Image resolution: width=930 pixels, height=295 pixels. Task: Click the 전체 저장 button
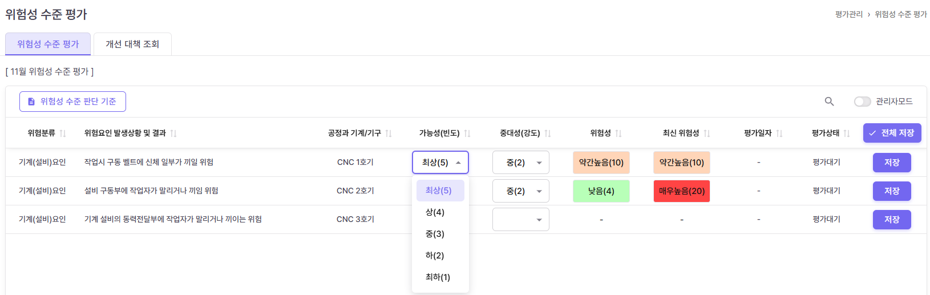pos(892,133)
